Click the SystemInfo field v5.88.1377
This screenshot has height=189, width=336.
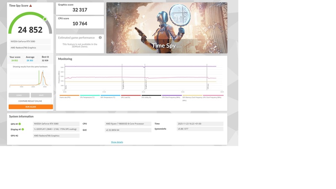pyautogui.click(x=200, y=129)
